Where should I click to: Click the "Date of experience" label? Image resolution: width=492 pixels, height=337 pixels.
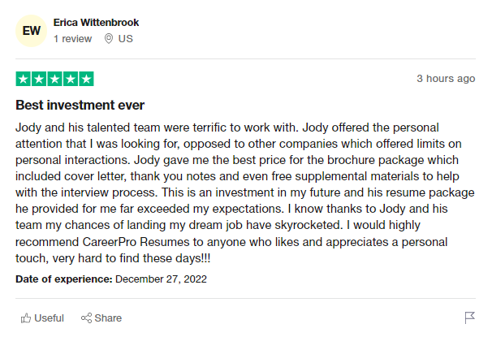64,279
